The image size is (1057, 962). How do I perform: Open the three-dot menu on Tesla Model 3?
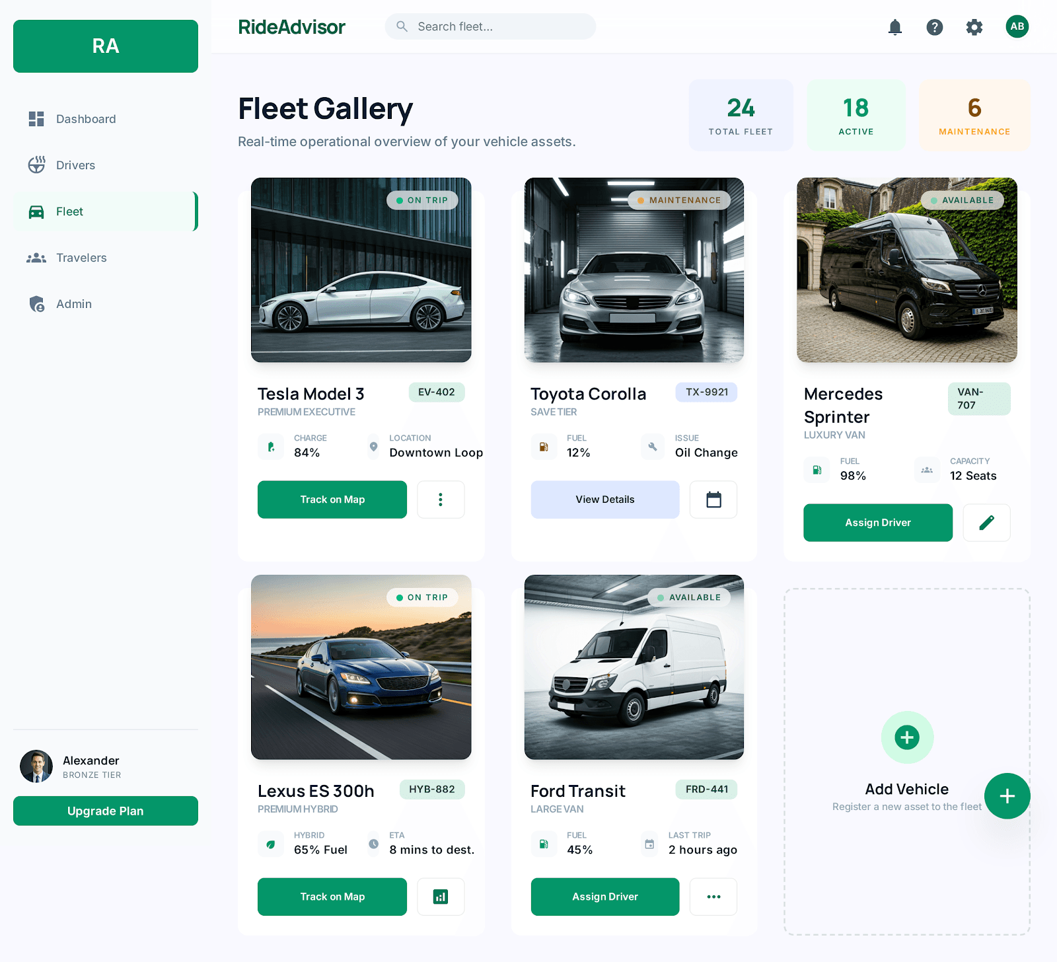[441, 499]
